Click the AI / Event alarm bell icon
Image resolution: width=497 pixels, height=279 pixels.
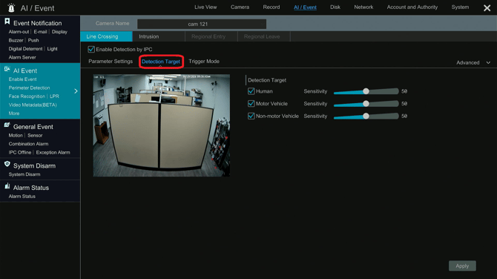tap(11, 7)
